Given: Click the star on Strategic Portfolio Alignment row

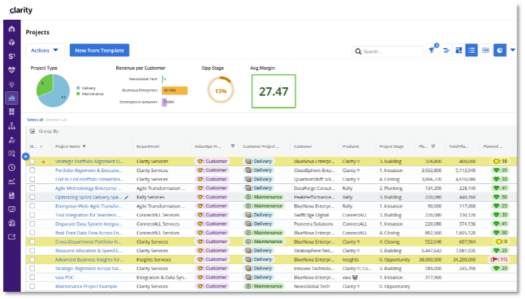Looking at the screenshot, I should [43, 161].
